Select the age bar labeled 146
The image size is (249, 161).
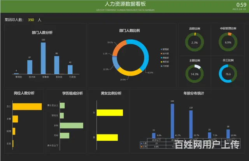point(172,121)
